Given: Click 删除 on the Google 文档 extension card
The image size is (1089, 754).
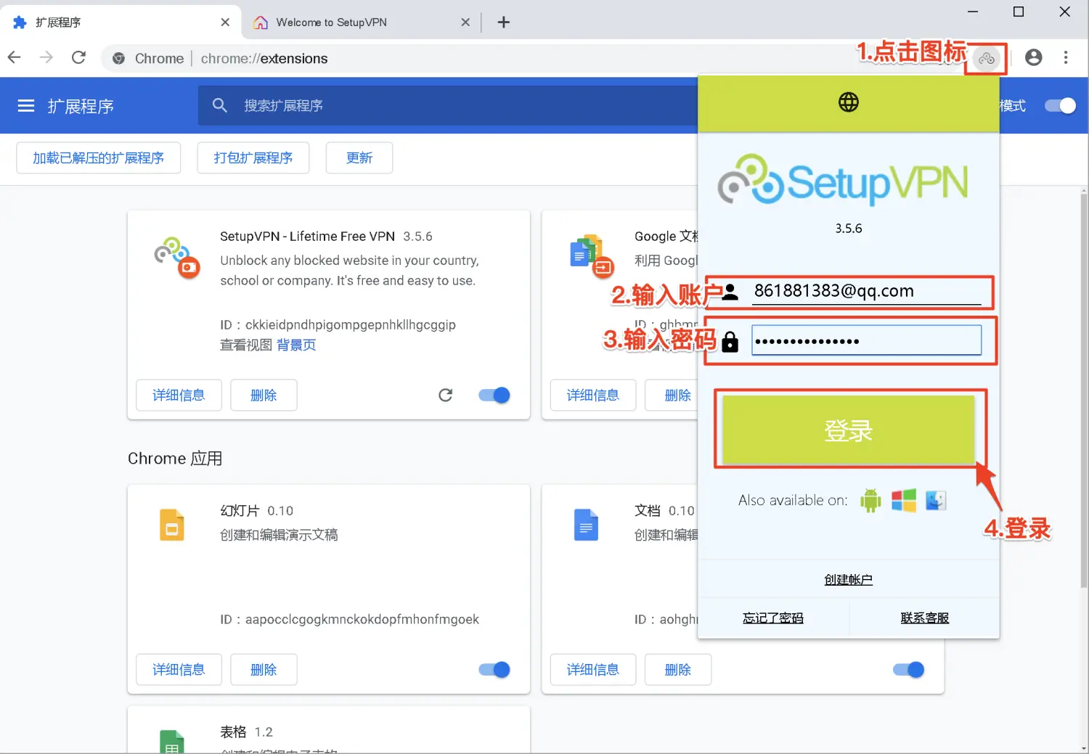Looking at the screenshot, I should pyautogui.click(x=672, y=395).
